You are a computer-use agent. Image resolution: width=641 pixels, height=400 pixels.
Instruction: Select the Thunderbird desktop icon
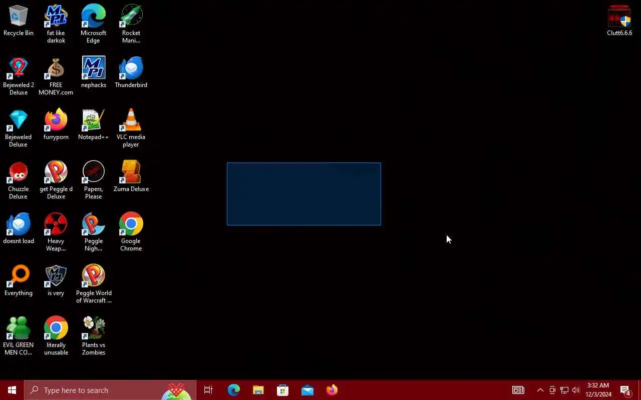131,72
